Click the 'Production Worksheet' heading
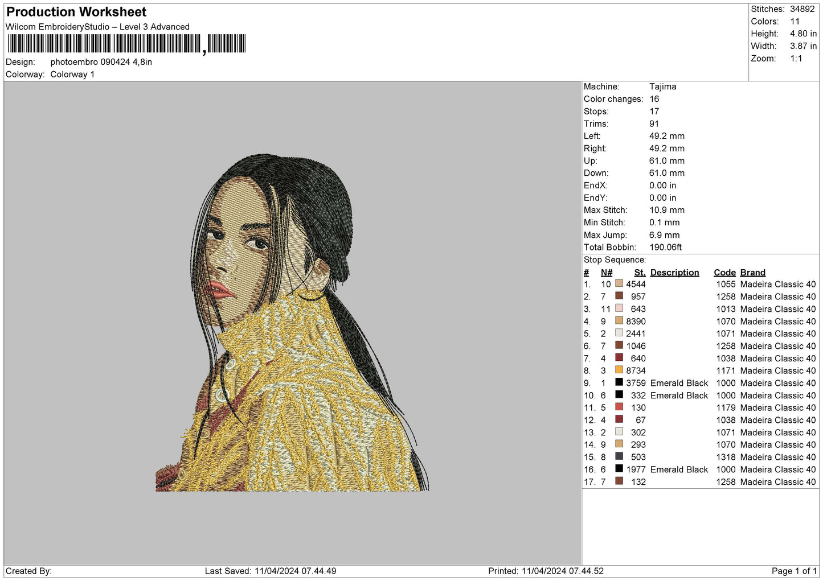The image size is (823, 581). click(x=76, y=12)
